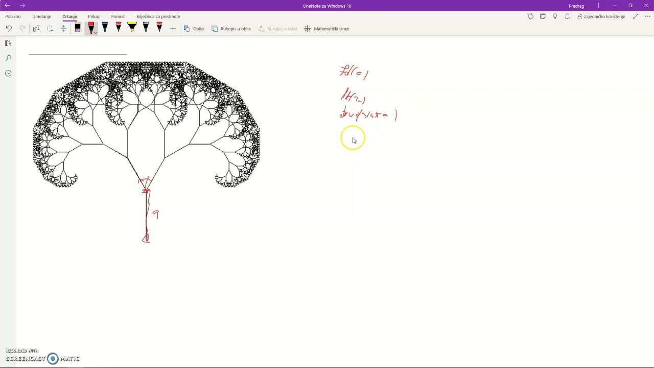Go to the Prikaz tab
654x368 pixels.
pos(94,16)
